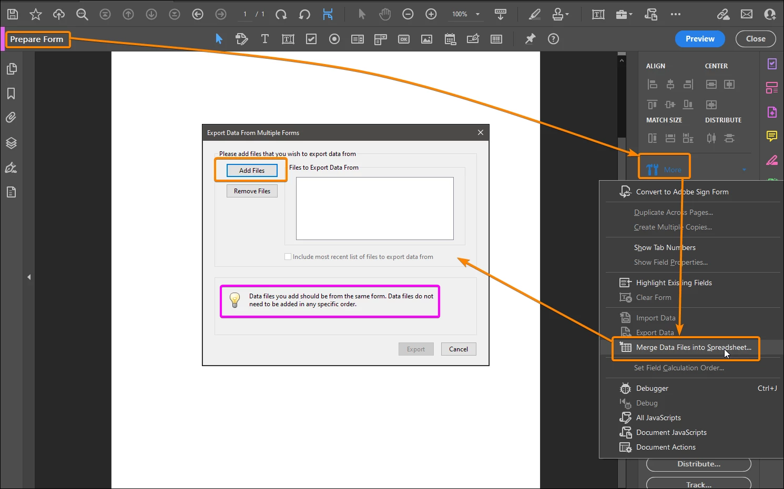Click Remove Files button
784x489 pixels.
click(252, 191)
